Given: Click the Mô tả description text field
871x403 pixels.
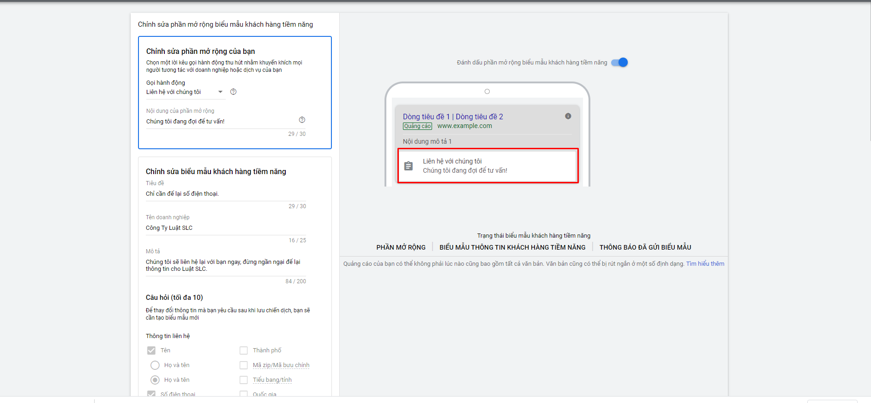Looking at the screenshot, I should click(x=226, y=265).
